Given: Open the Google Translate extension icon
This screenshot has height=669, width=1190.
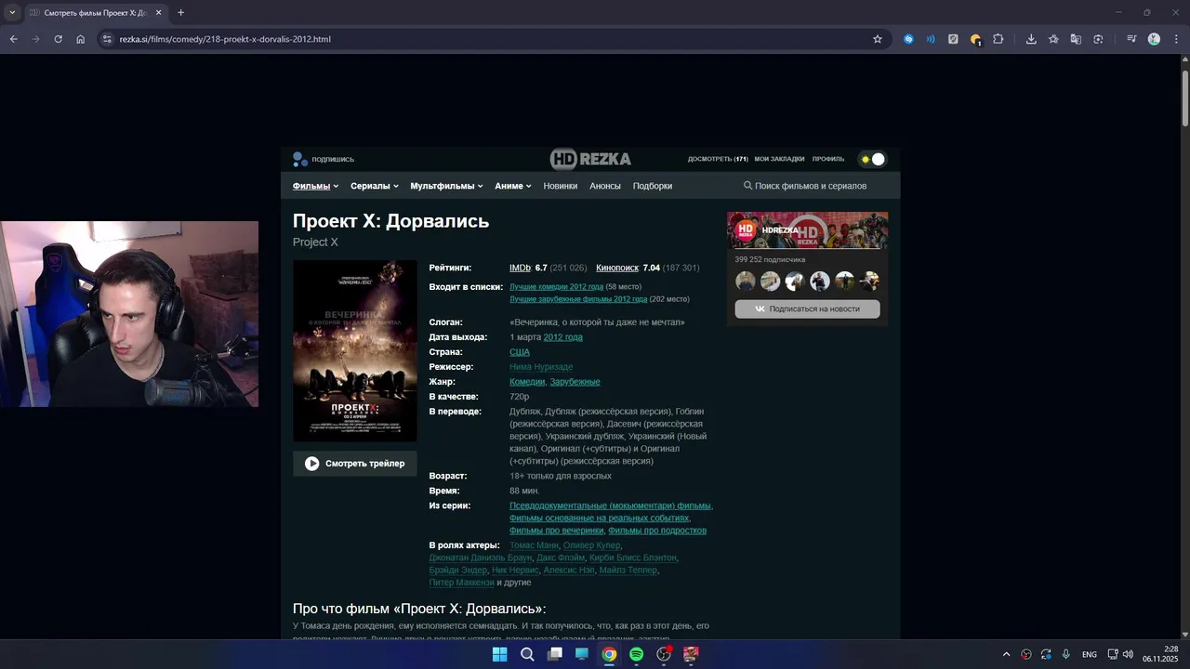Looking at the screenshot, I should pyautogui.click(x=1076, y=39).
